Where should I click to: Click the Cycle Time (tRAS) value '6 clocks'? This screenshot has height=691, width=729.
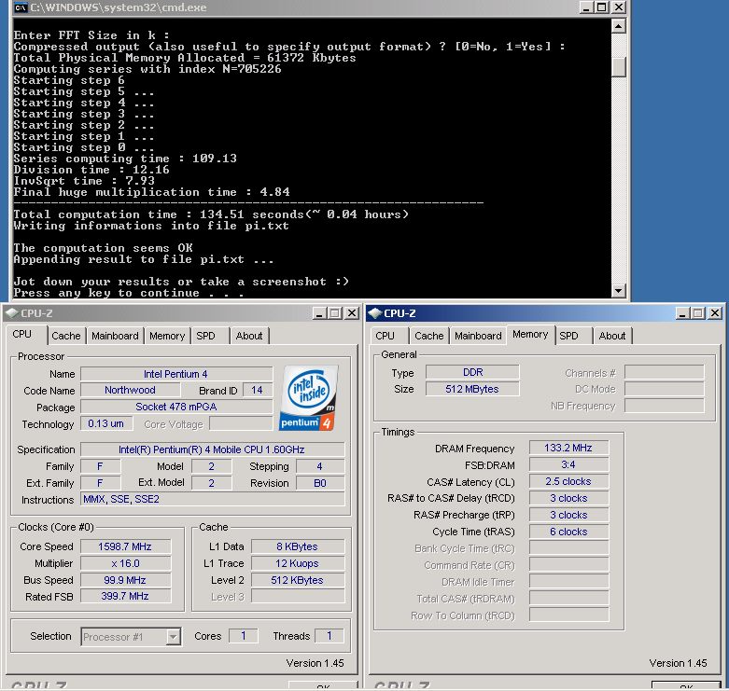568,532
